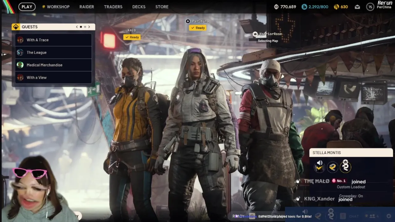Click the KNG_Xander joined notification
Viewport: 395px width, 222px height.
(324, 199)
